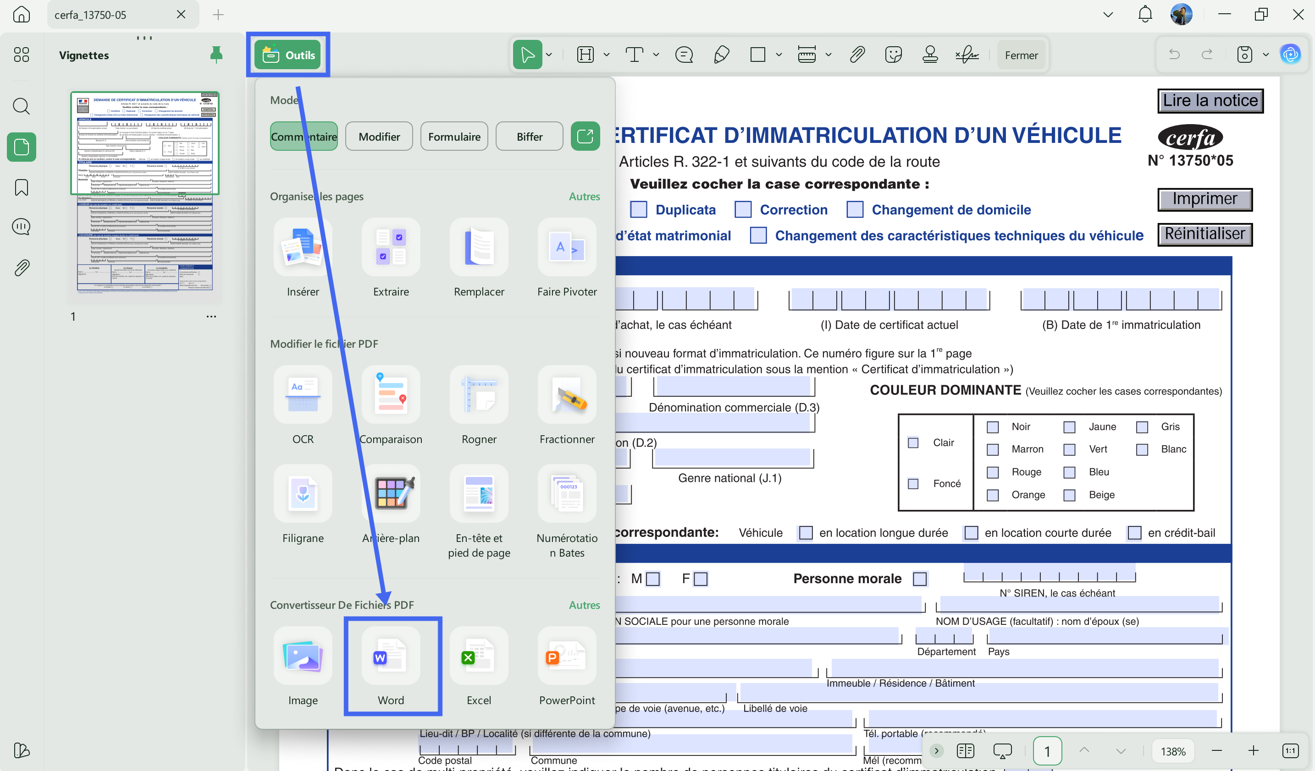The width and height of the screenshot is (1315, 771).
Task: Convert PDF to Word
Action: pyautogui.click(x=391, y=656)
